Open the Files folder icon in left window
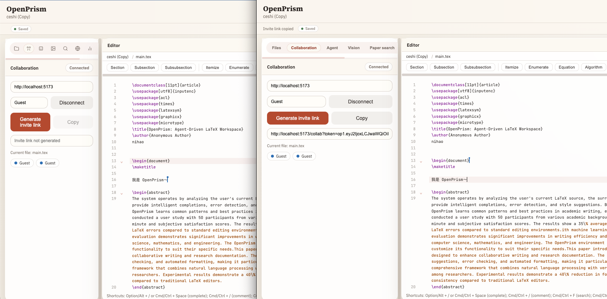This screenshot has height=299, width=607. tap(17, 48)
